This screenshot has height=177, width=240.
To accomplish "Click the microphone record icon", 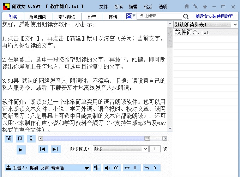I will point(31,139).
